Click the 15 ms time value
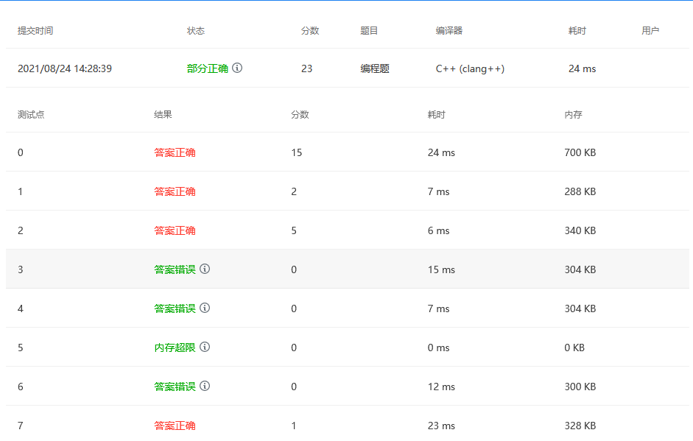This screenshot has height=441, width=693. pyautogui.click(x=441, y=269)
